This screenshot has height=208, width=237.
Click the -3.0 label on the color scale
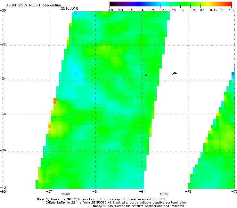coord(110,10)
